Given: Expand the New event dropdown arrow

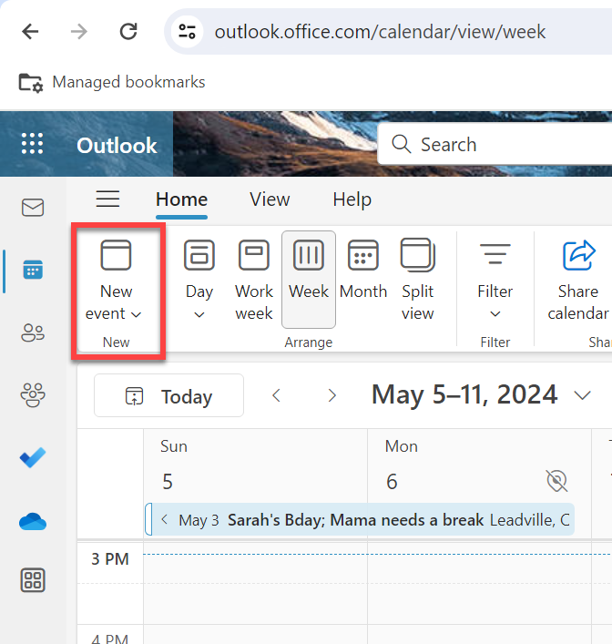Looking at the screenshot, I should (137, 314).
